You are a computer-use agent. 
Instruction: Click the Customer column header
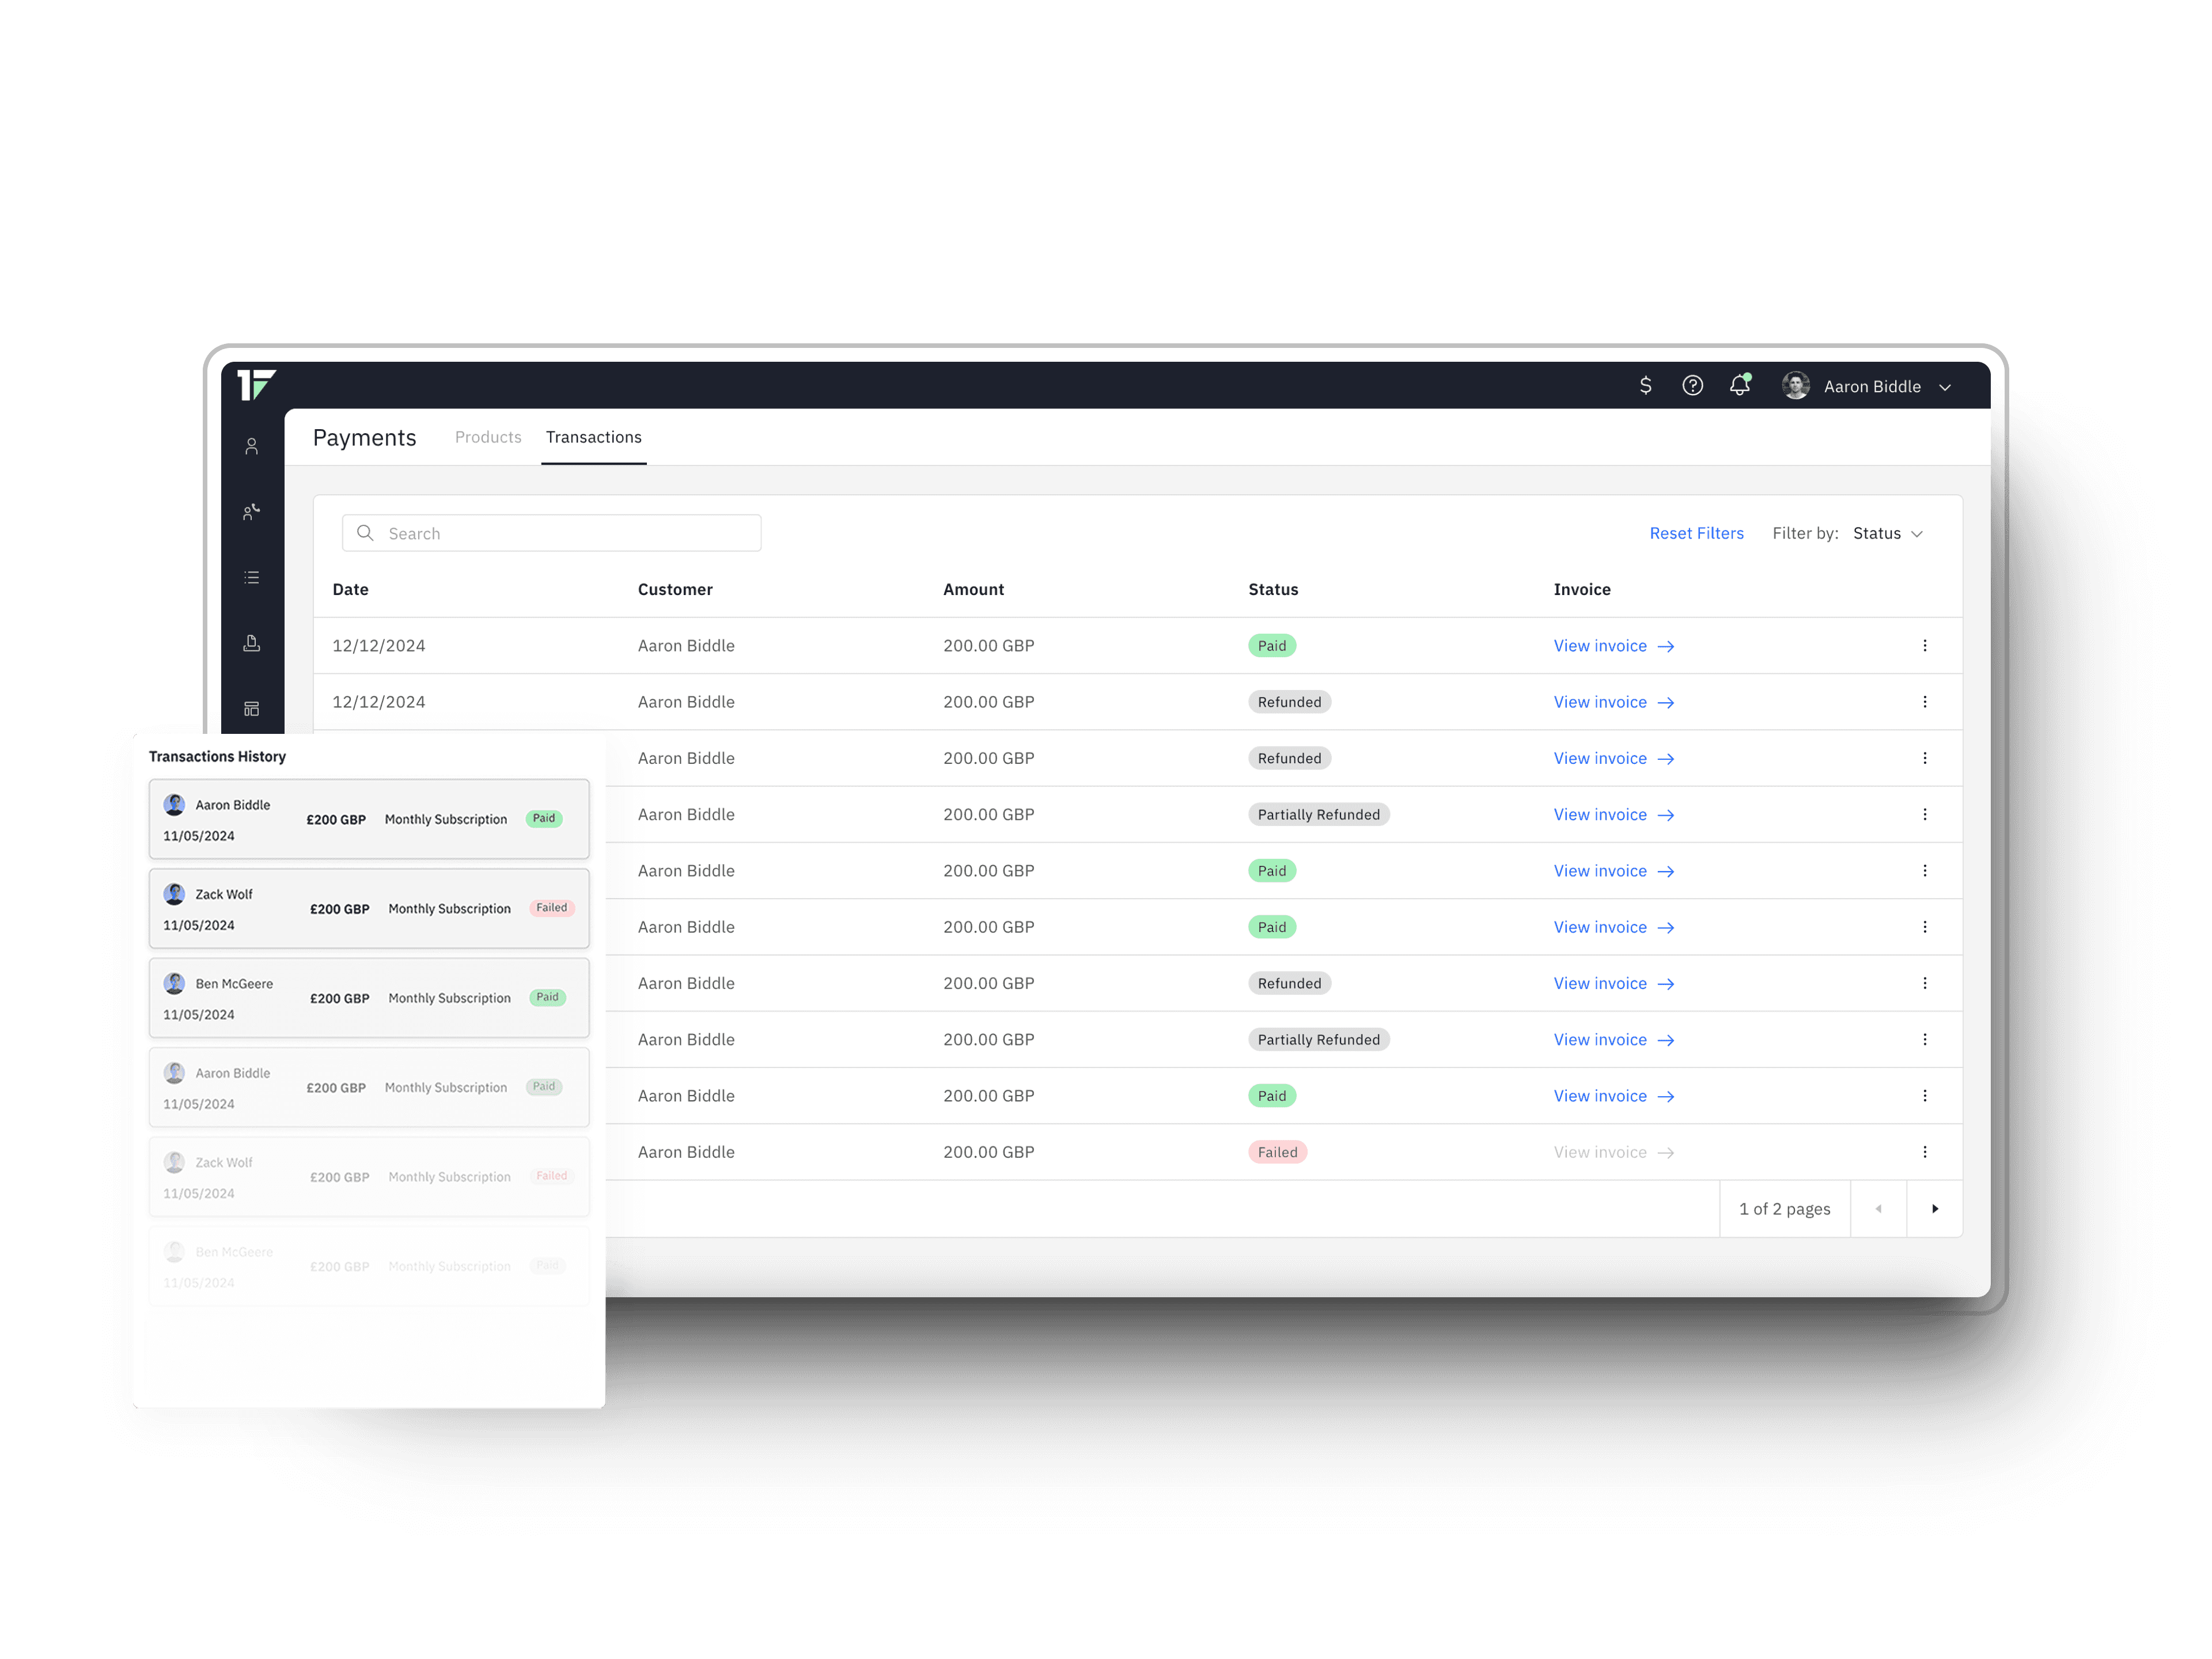pyautogui.click(x=675, y=589)
